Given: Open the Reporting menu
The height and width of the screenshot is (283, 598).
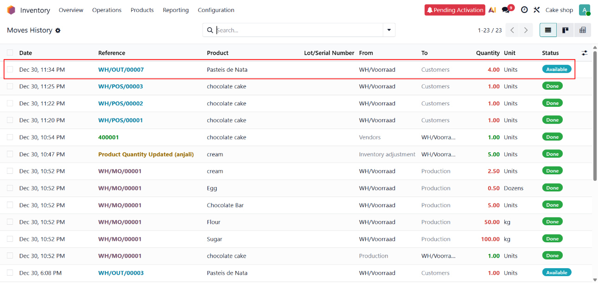Looking at the screenshot, I should pyautogui.click(x=176, y=10).
